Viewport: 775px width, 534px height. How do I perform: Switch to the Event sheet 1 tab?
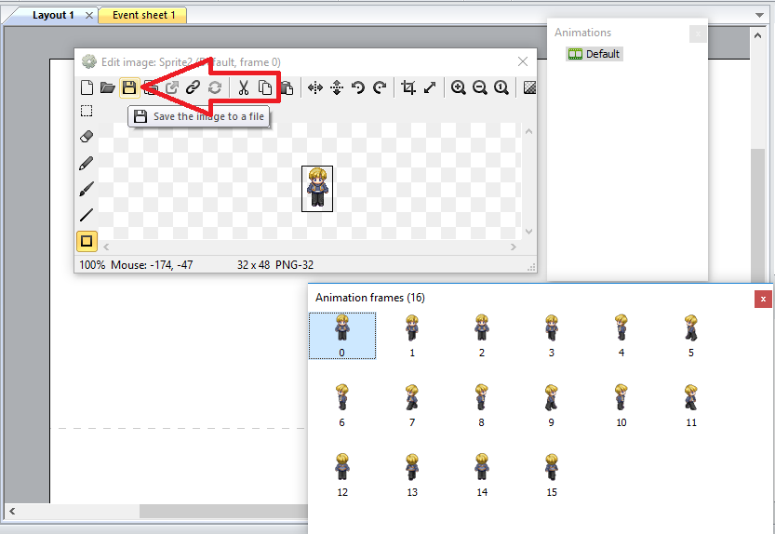(x=144, y=15)
